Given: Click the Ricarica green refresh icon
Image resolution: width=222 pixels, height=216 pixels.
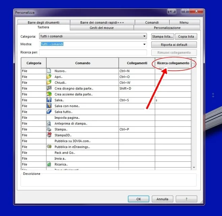Looking at the screenshot, I should tap(49, 164).
